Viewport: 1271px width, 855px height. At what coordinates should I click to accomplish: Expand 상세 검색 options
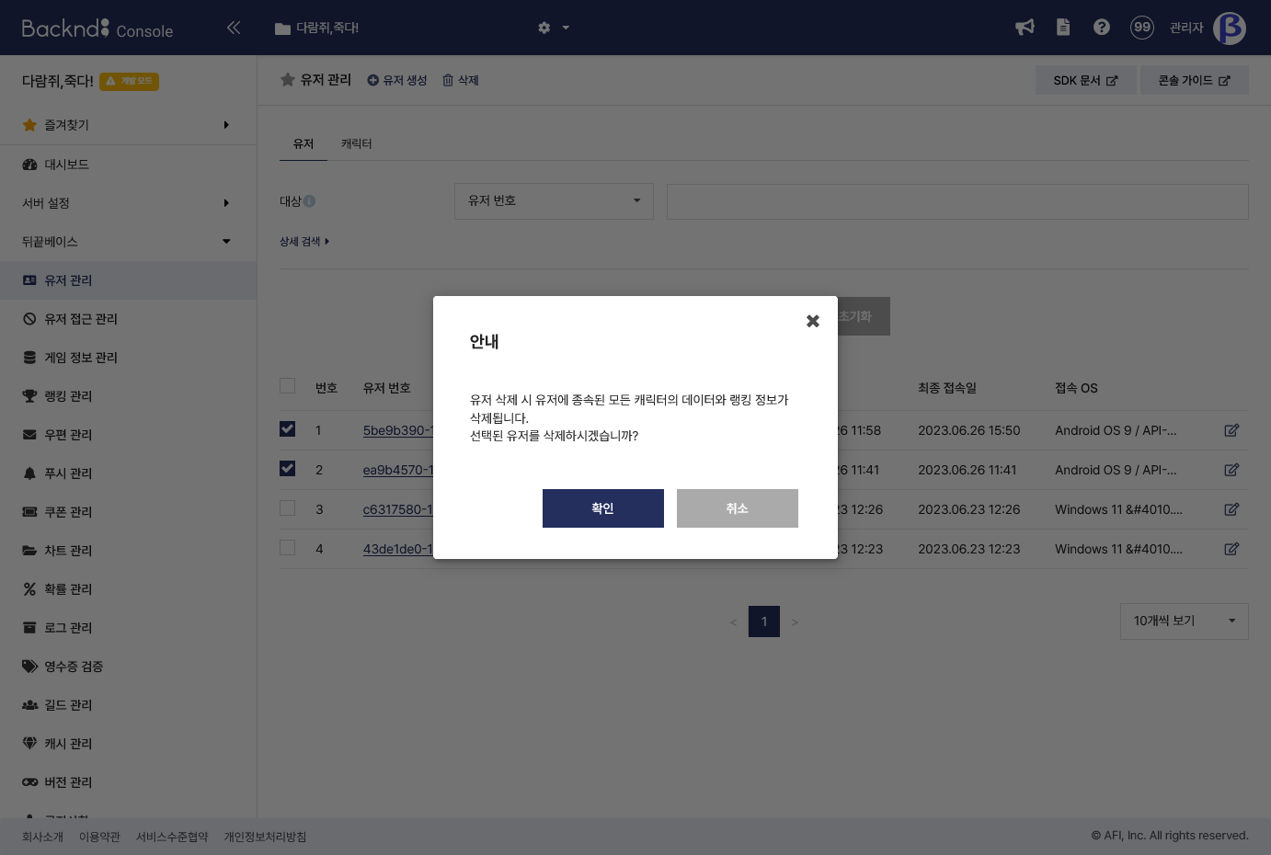[x=304, y=242]
